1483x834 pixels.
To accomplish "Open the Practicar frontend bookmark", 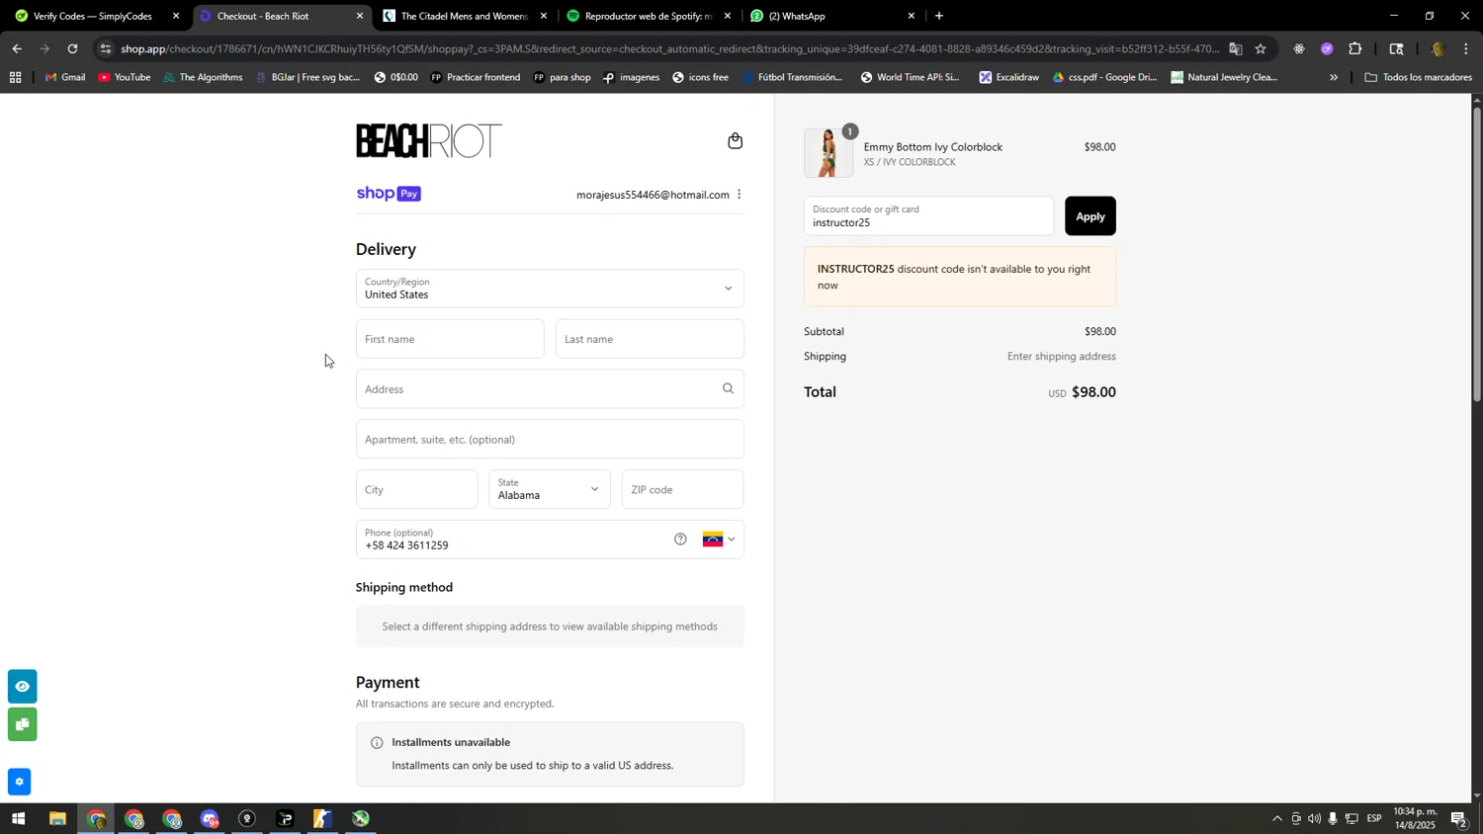I will (475, 77).
